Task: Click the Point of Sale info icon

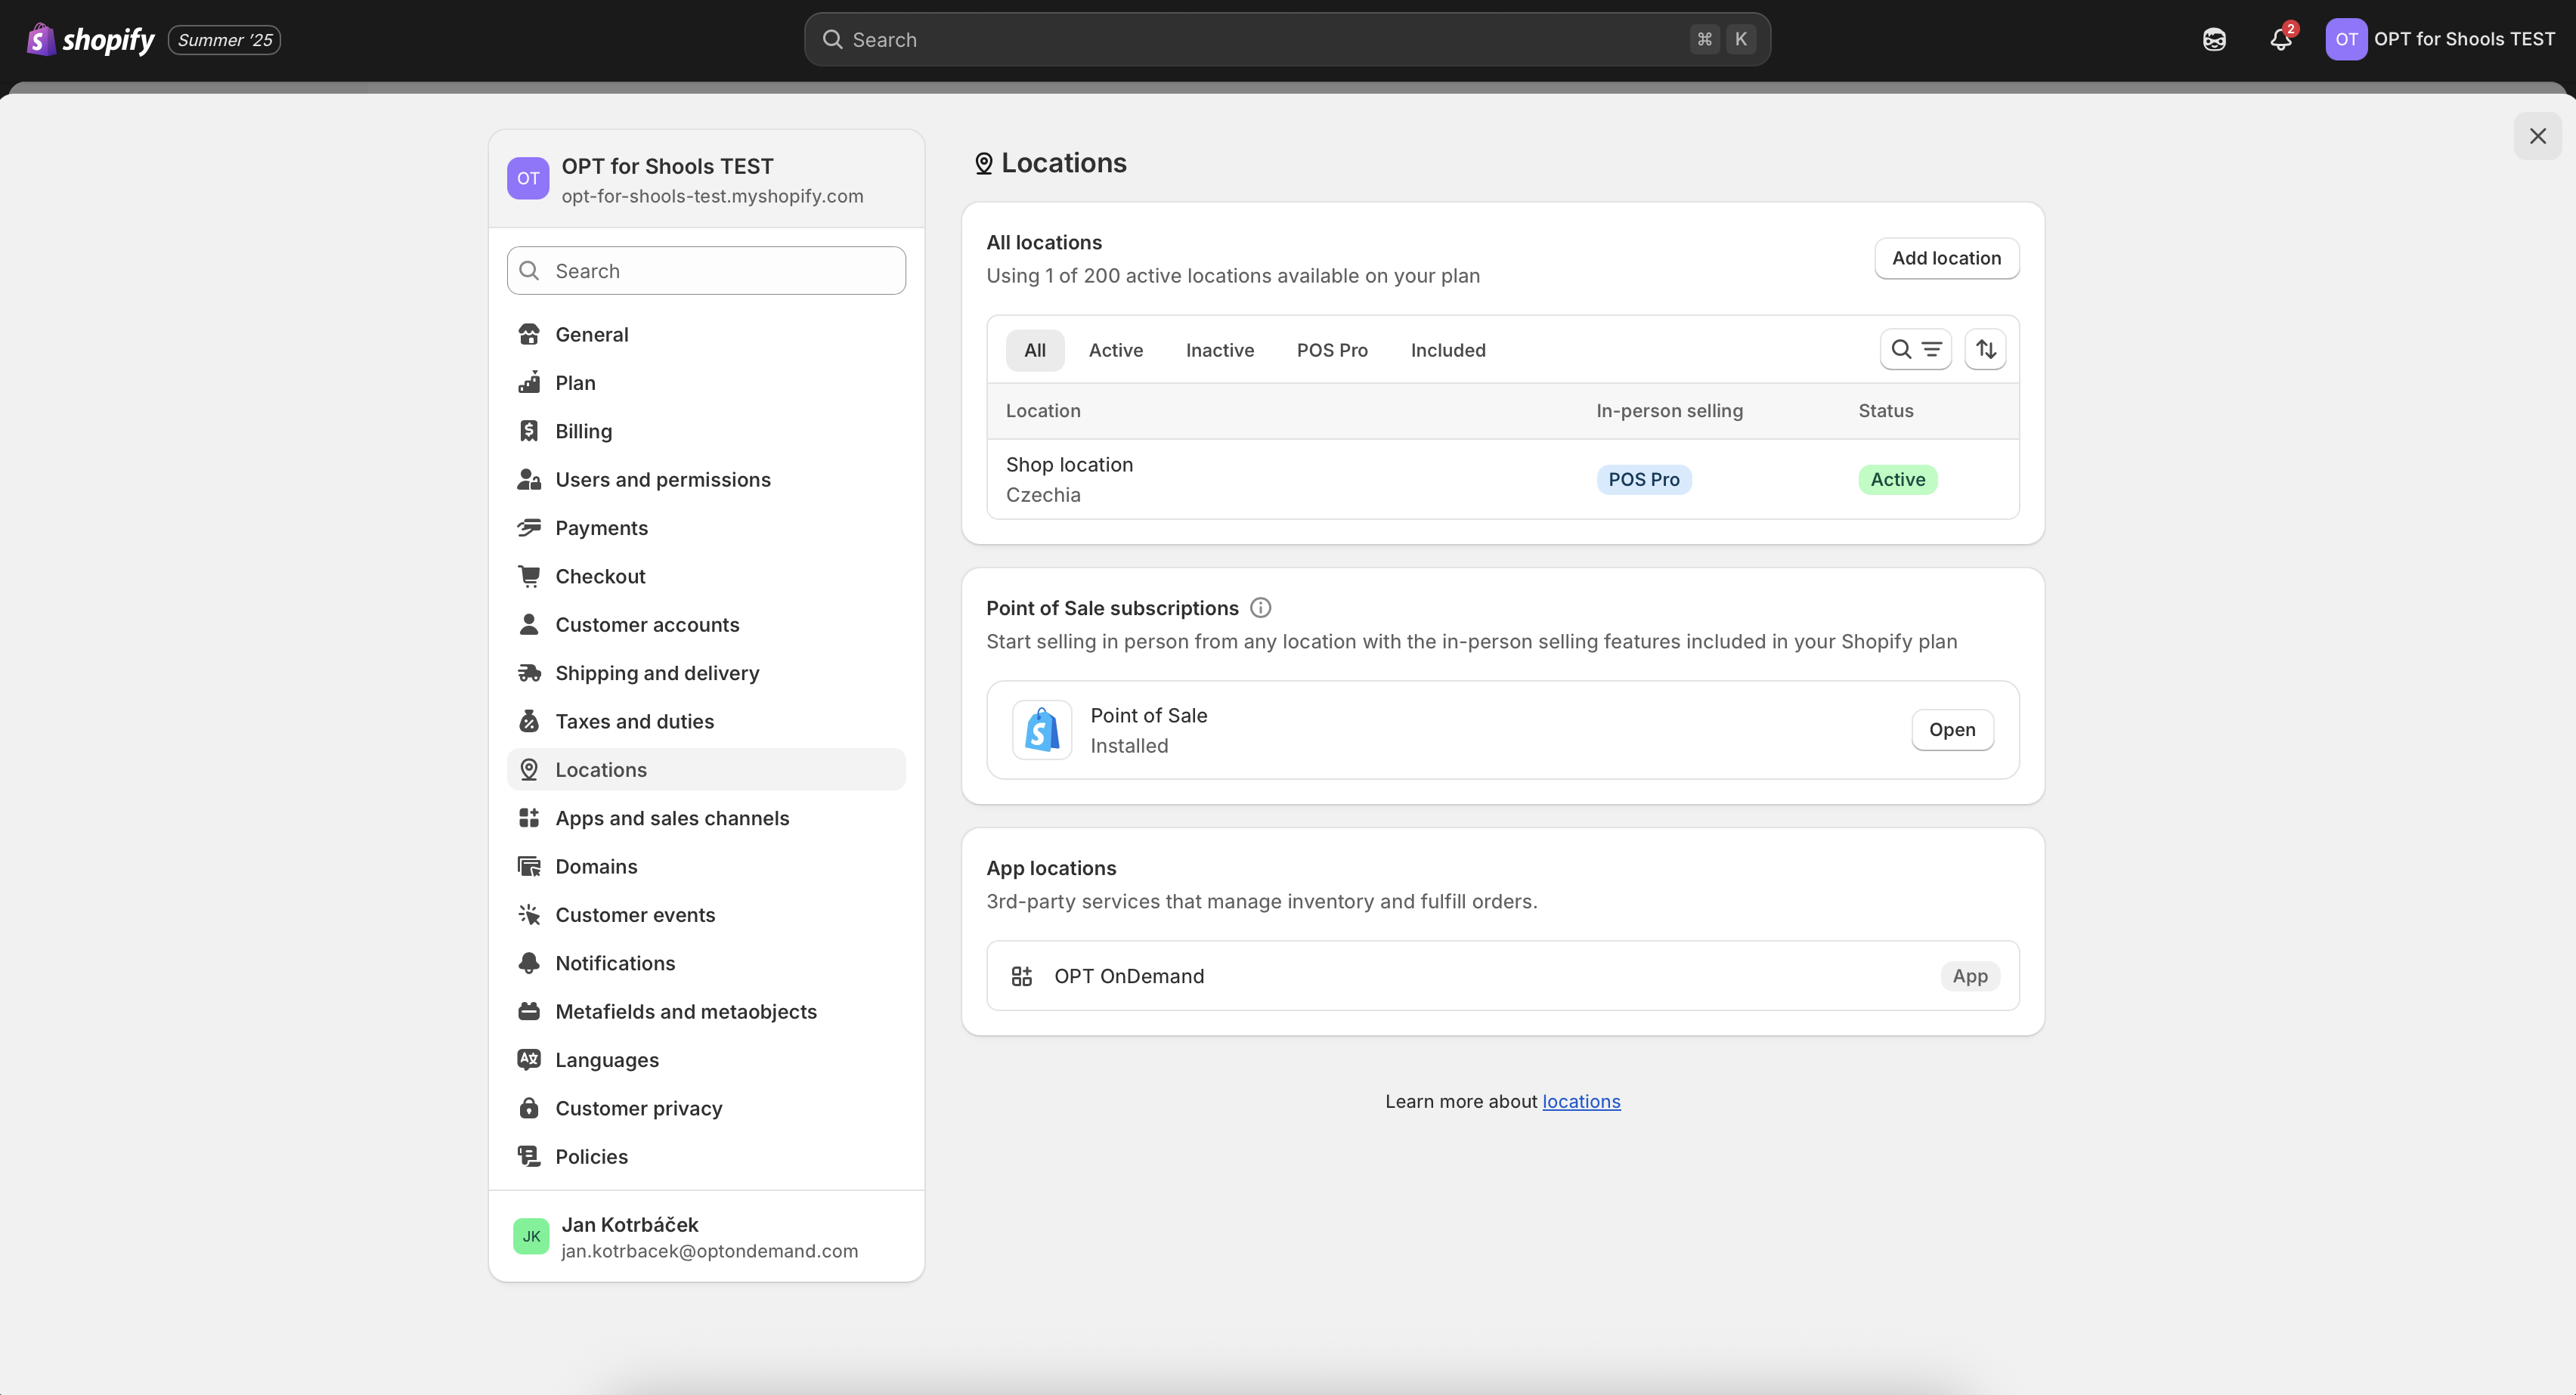Action: click(x=1260, y=607)
